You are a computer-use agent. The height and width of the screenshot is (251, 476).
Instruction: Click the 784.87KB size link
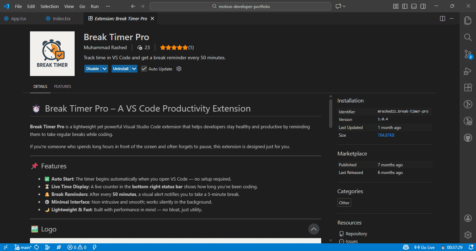386,135
